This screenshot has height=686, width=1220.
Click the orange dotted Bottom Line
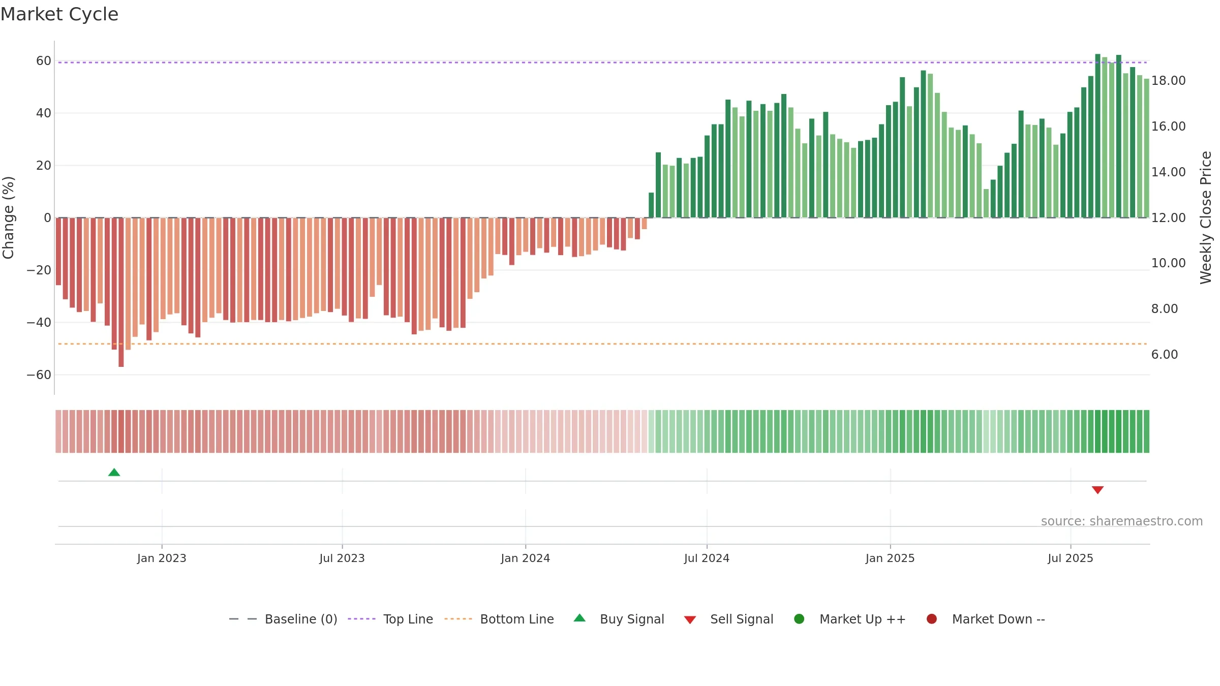602,344
